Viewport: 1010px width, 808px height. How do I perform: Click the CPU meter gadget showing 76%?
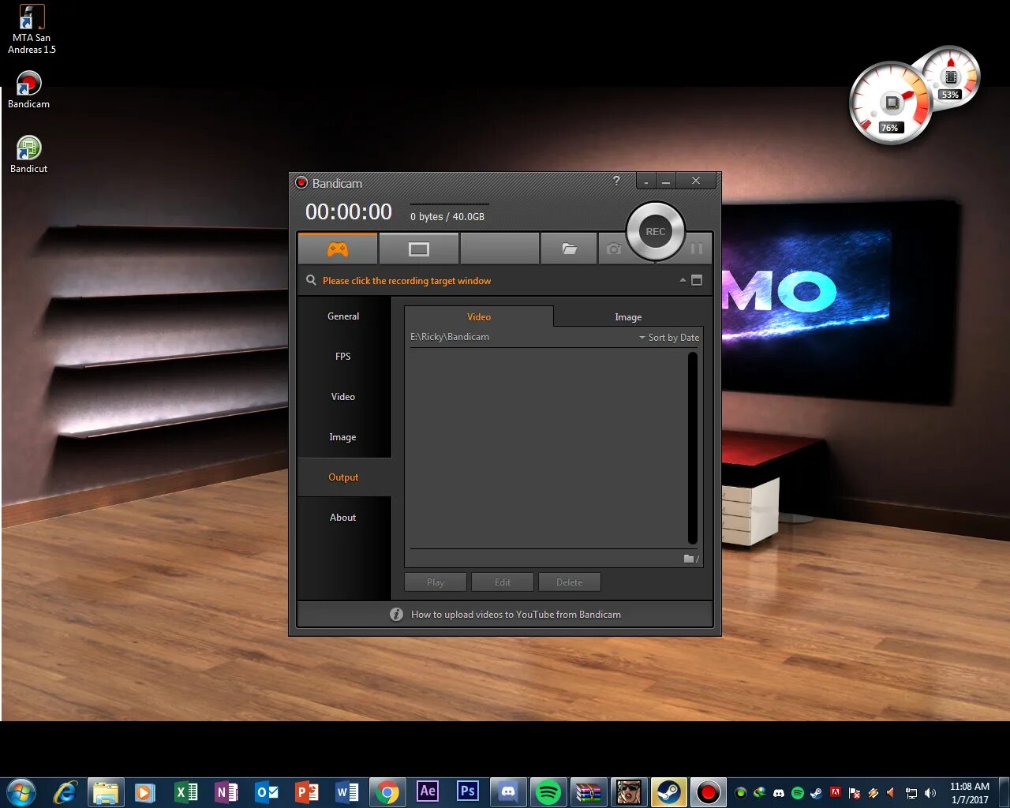pyautogui.click(x=891, y=103)
